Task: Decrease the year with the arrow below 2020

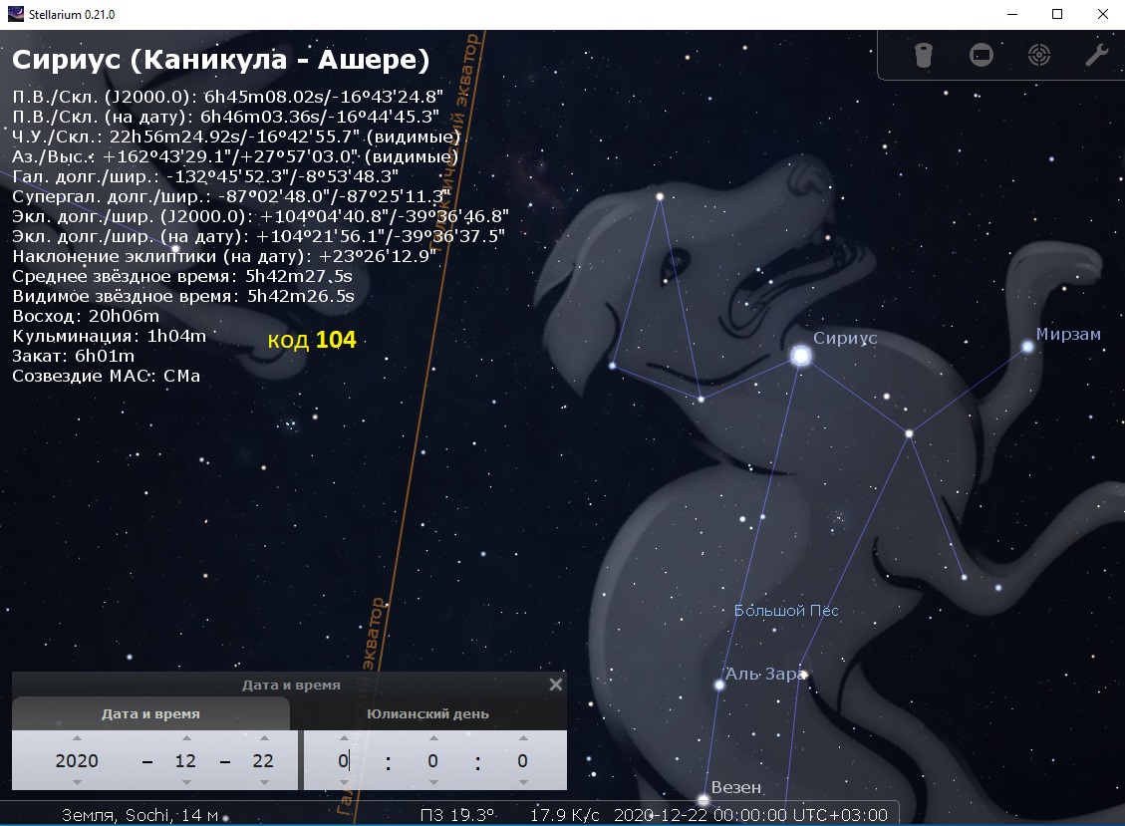Action: click(77, 782)
